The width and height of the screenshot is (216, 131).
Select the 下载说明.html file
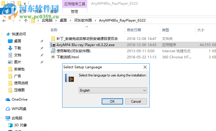(68, 57)
